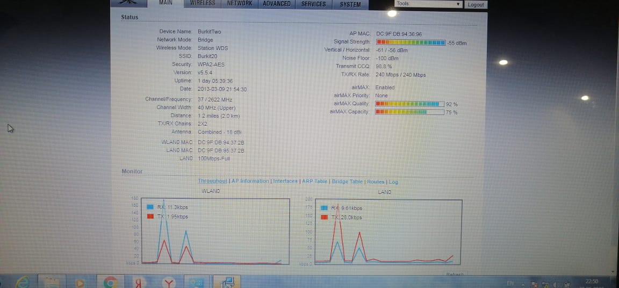The height and width of the screenshot is (288, 619).
Task: Switch to Google Chrome in the taskbar
Action: click(x=111, y=282)
